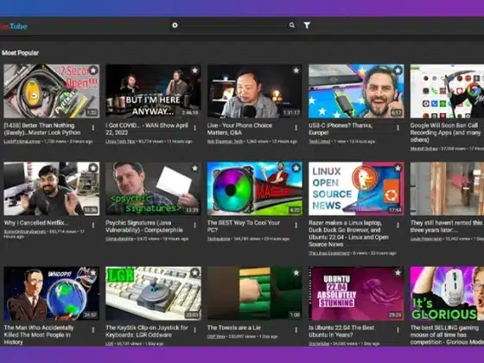Screen dimensions: 484x363
Task: Open title They still haven't rented this
Action: [x=447, y=226]
